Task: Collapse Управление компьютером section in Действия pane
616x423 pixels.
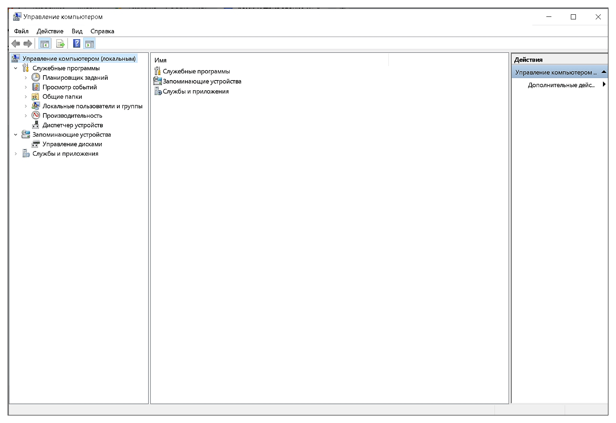Action: point(604,72)
